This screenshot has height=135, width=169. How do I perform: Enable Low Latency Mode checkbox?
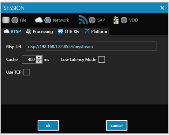tap(102, 59)
